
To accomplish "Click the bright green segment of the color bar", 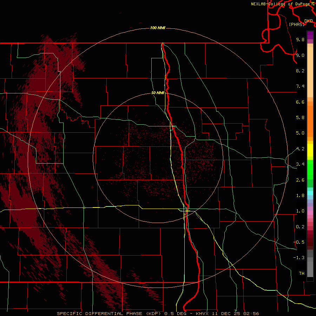I will pos(310,169).
